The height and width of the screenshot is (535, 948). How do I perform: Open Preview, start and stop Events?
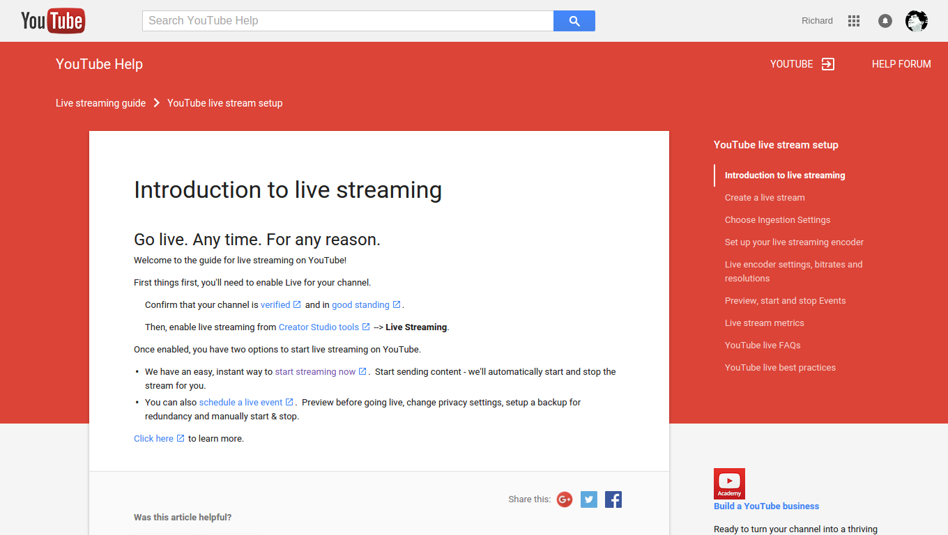[x=785, y=301]
